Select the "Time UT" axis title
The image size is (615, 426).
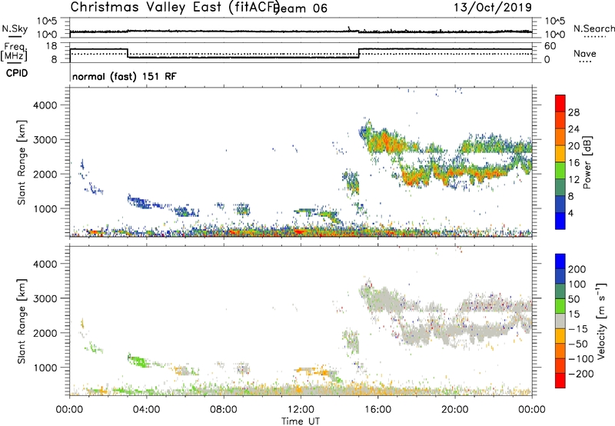point(301,421)
